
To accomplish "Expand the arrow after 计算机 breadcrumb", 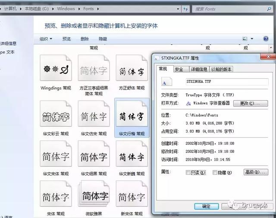I will coord(21,9).
